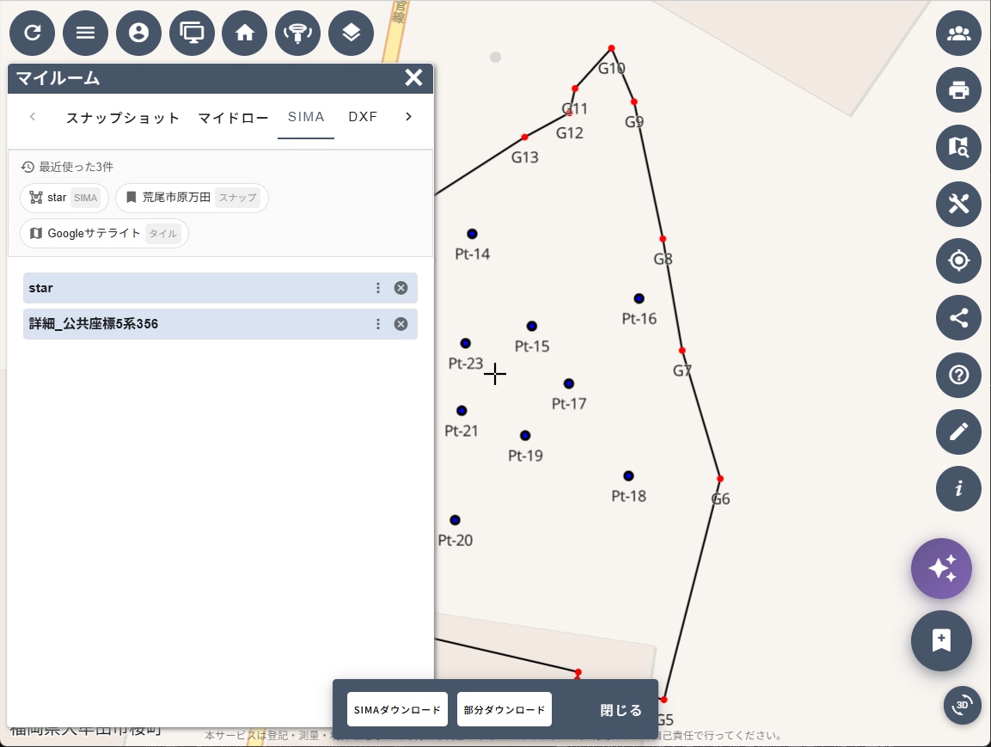This screenshot has width=991, height=747.
Task: Remove the star SIMA item
Action: (401, 288)
